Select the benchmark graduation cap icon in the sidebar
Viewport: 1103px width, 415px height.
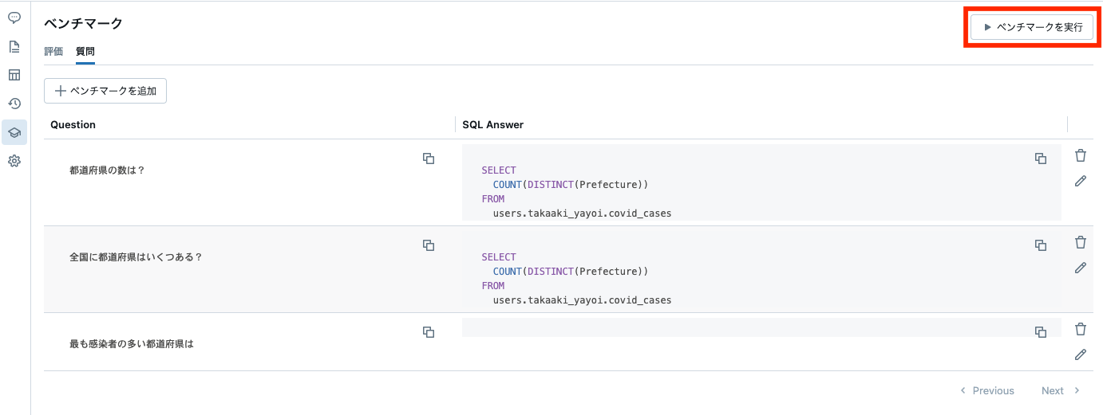[x=14, y=132]
